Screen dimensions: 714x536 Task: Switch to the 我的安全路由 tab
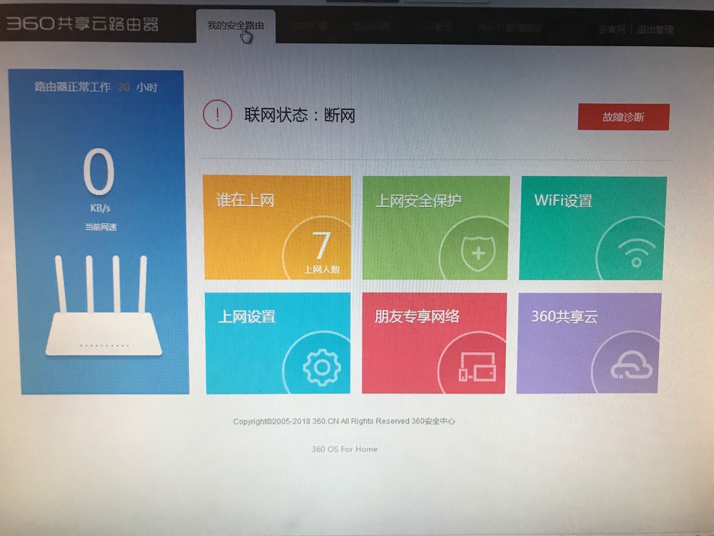(236, 26)
